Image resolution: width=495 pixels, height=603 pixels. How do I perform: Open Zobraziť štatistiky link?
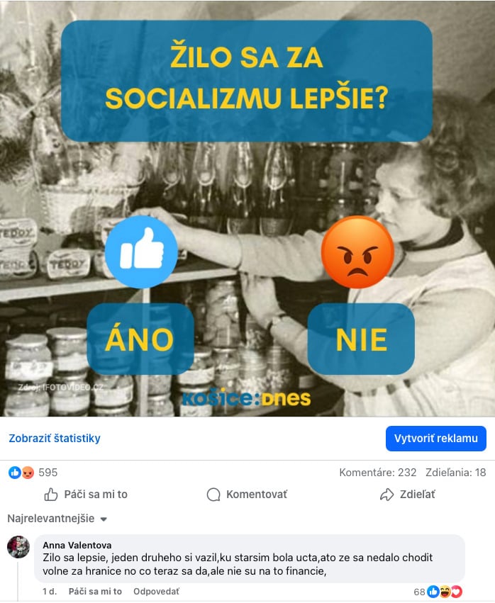[55, 439]
